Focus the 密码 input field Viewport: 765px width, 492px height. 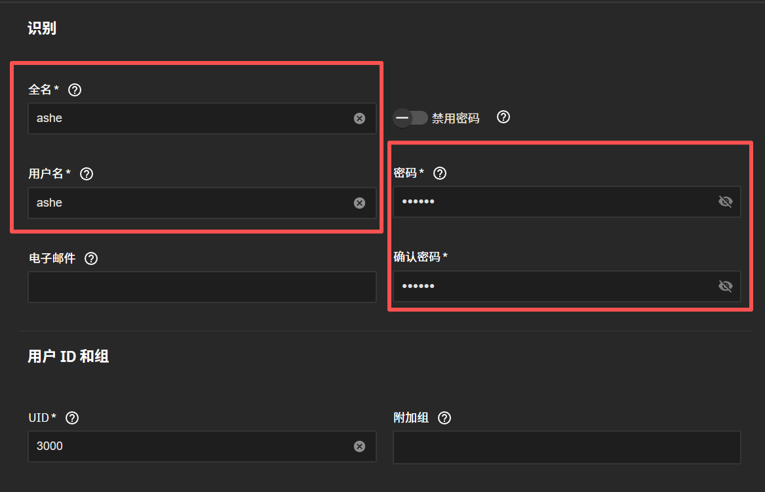(x=551, y=202)
